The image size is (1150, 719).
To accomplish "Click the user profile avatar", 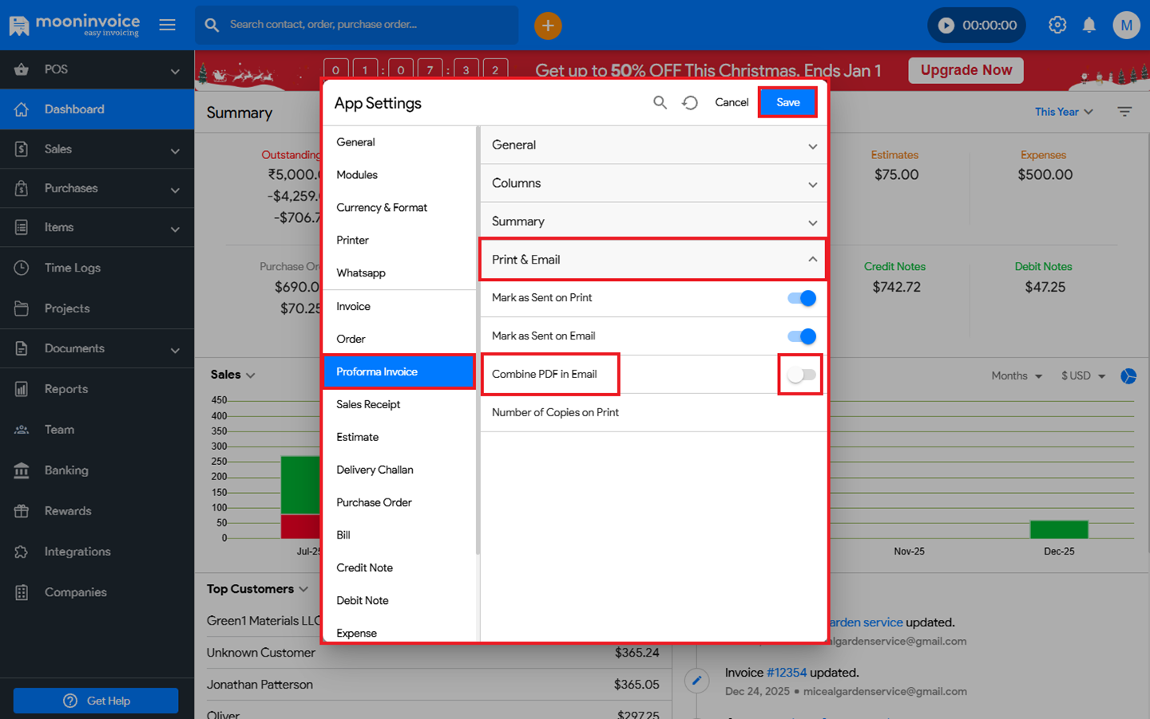I will pyautogui.click(x=1126, y=25).
